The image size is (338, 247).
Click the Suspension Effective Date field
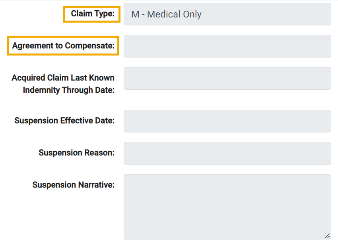pyautogui.click(x=227, y=121)
